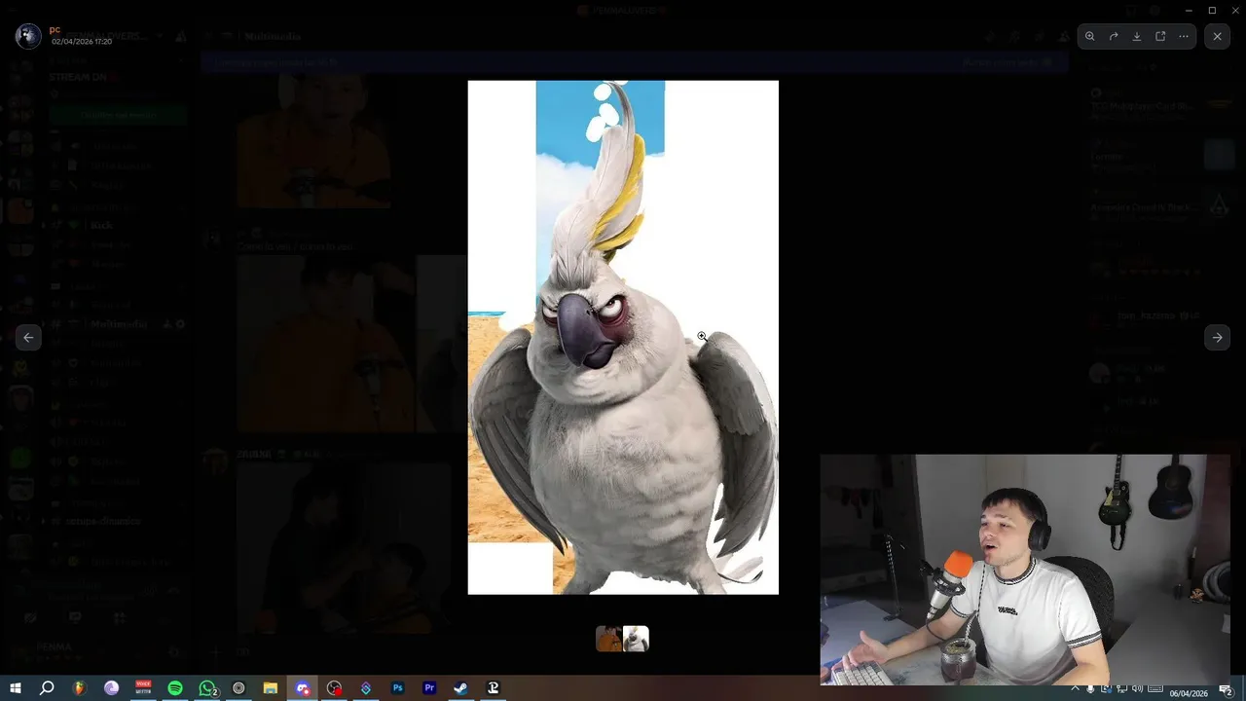The image size is (1246, 701).
Task: Open the poster's avatar labeled pc
Action: pos(28,36)
